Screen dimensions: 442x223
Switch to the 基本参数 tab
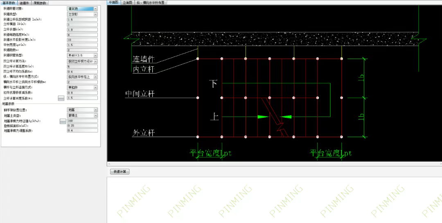[9, 3]
